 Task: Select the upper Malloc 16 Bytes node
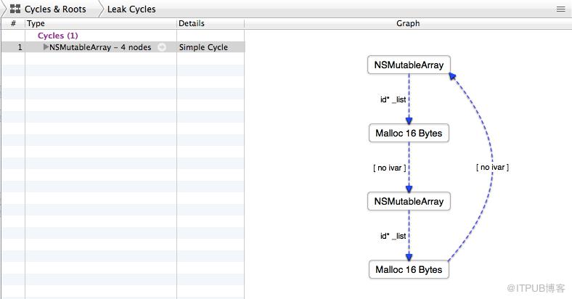click(409, 133)
